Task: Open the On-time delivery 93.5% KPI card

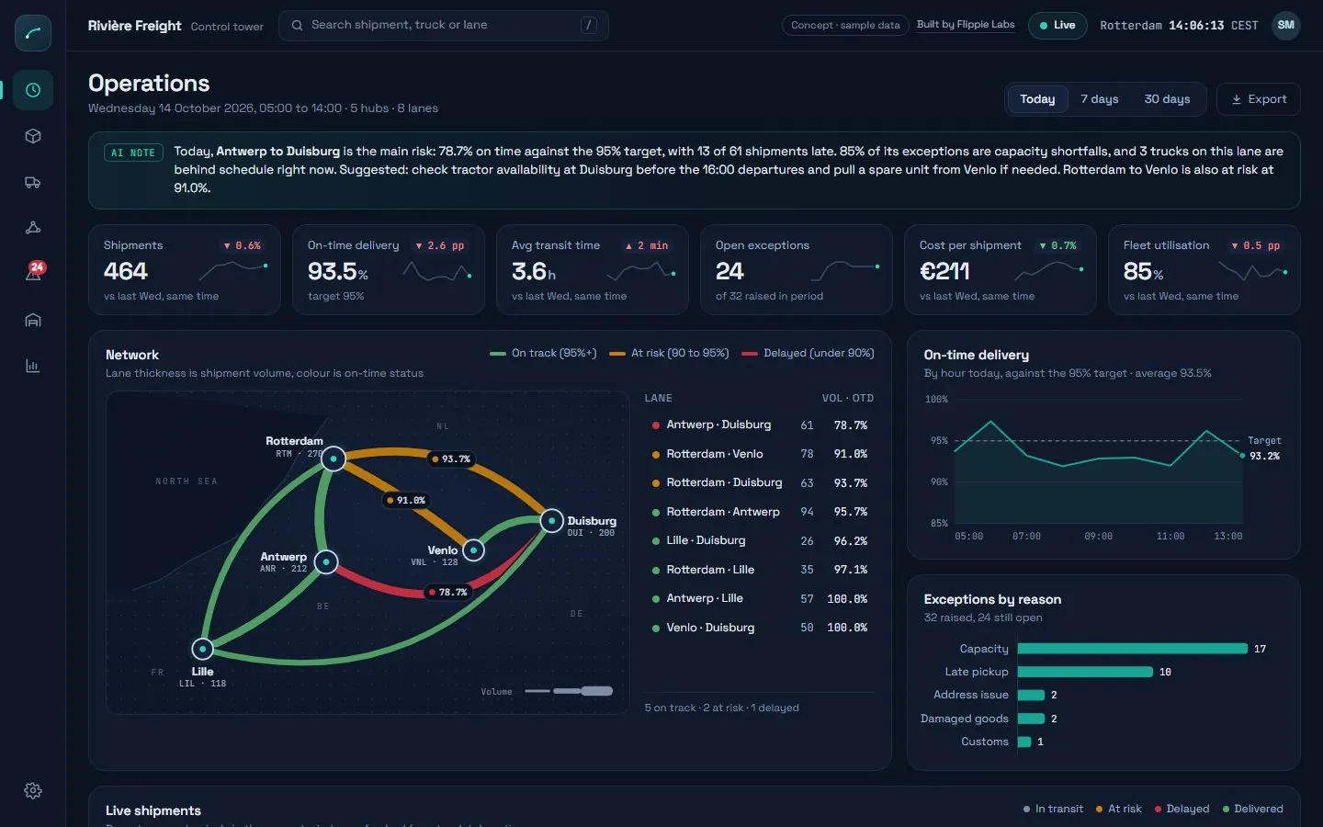Action: coord(389,270)
